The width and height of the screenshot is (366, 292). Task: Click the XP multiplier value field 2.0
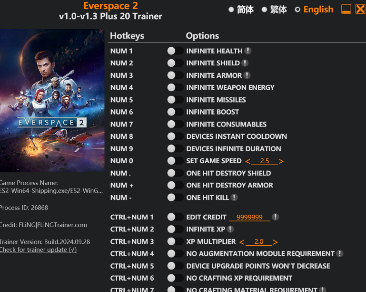click(x=258, y=241)
